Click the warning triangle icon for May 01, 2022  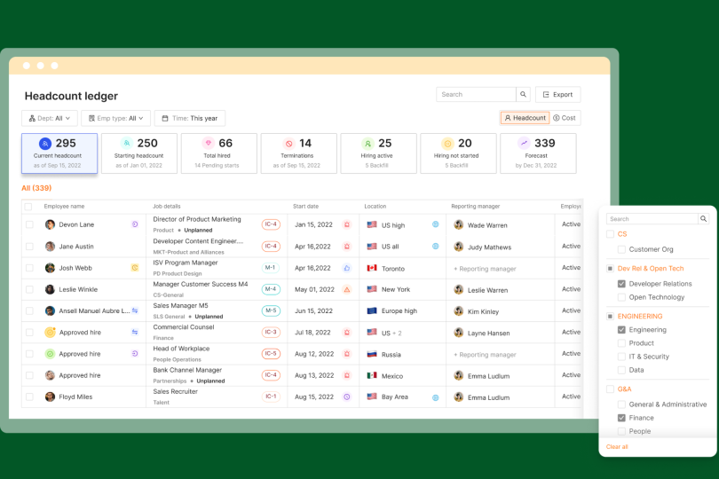(x=347, y=289)
